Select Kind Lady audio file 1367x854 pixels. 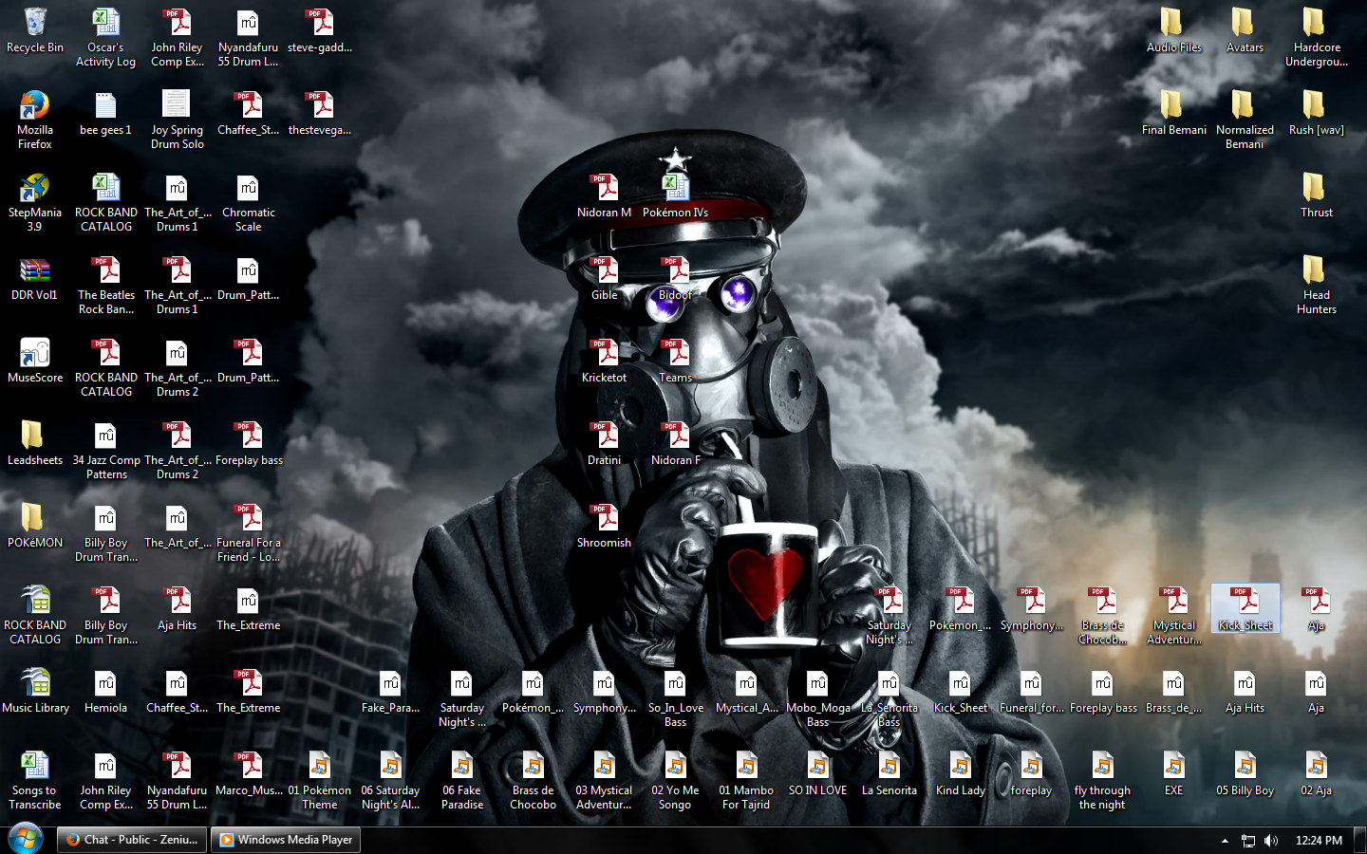pyautogui.click(x=960, y=774)
